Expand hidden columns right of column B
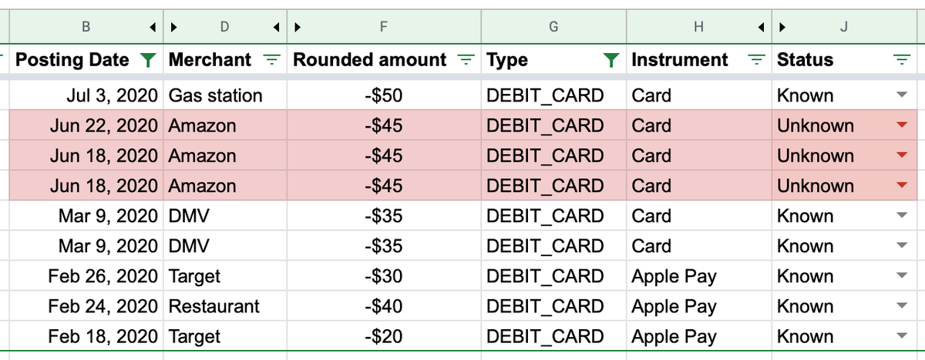The image size is (925, 360). [154, 28]
